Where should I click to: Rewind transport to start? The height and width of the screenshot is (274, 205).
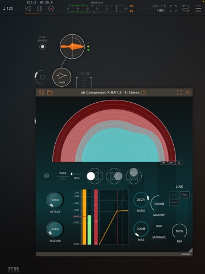click(28, 9)
